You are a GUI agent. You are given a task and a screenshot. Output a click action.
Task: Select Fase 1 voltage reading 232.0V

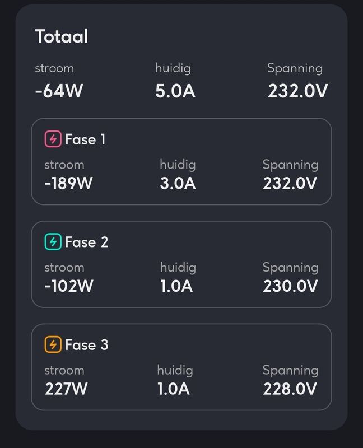pyautogui.click(x=290, y=183)
